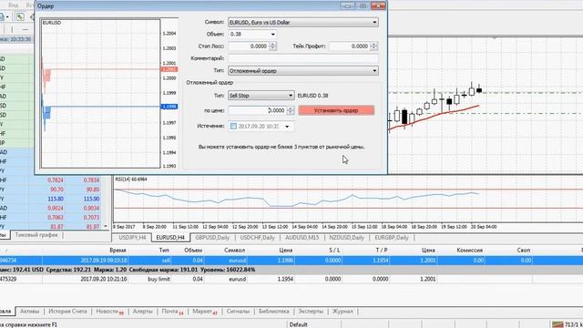This screenshot has height=328, width=583.
Task: Focus the Стоп Лосс input field
Action: coord(249,46)
